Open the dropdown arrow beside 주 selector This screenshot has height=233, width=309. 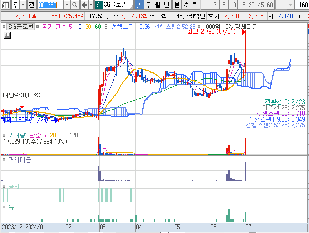23,5
